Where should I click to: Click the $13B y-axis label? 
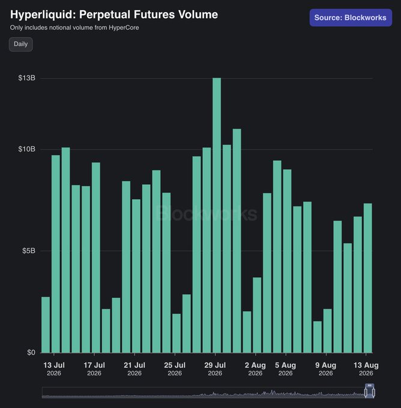(x=27, y=78)
